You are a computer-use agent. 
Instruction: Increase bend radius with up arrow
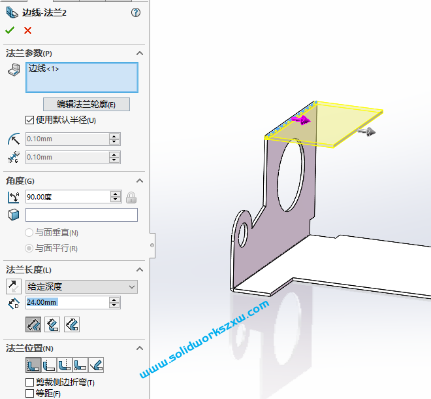(114, 136)
